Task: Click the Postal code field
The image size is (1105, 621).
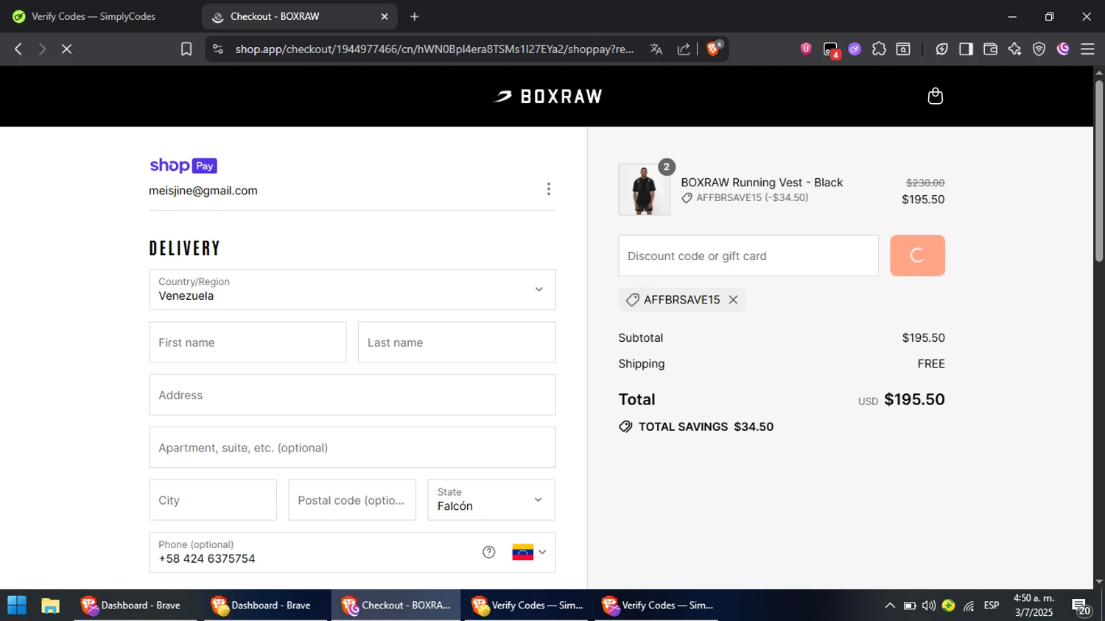Action: pos(352,500)
